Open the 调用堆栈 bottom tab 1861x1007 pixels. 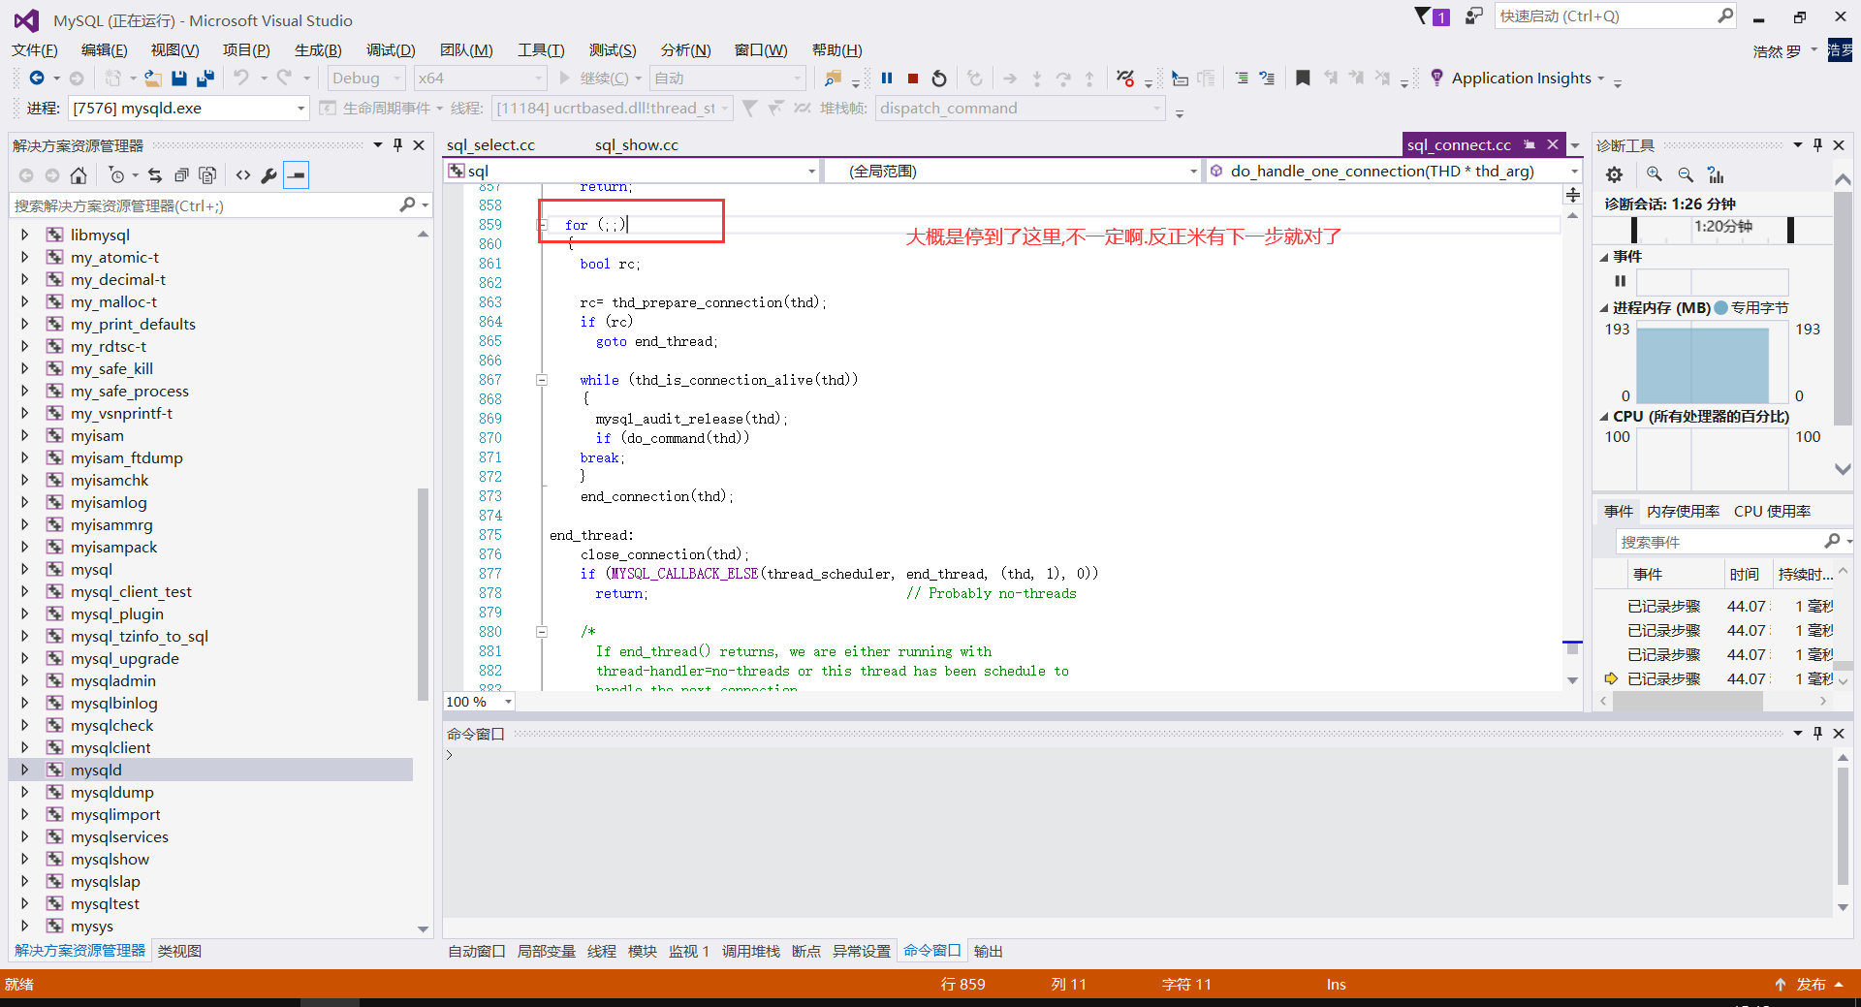pyautogui.click(x=751, y=952)
